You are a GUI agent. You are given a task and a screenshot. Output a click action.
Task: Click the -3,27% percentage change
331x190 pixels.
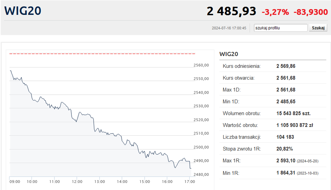pos(275,12)
